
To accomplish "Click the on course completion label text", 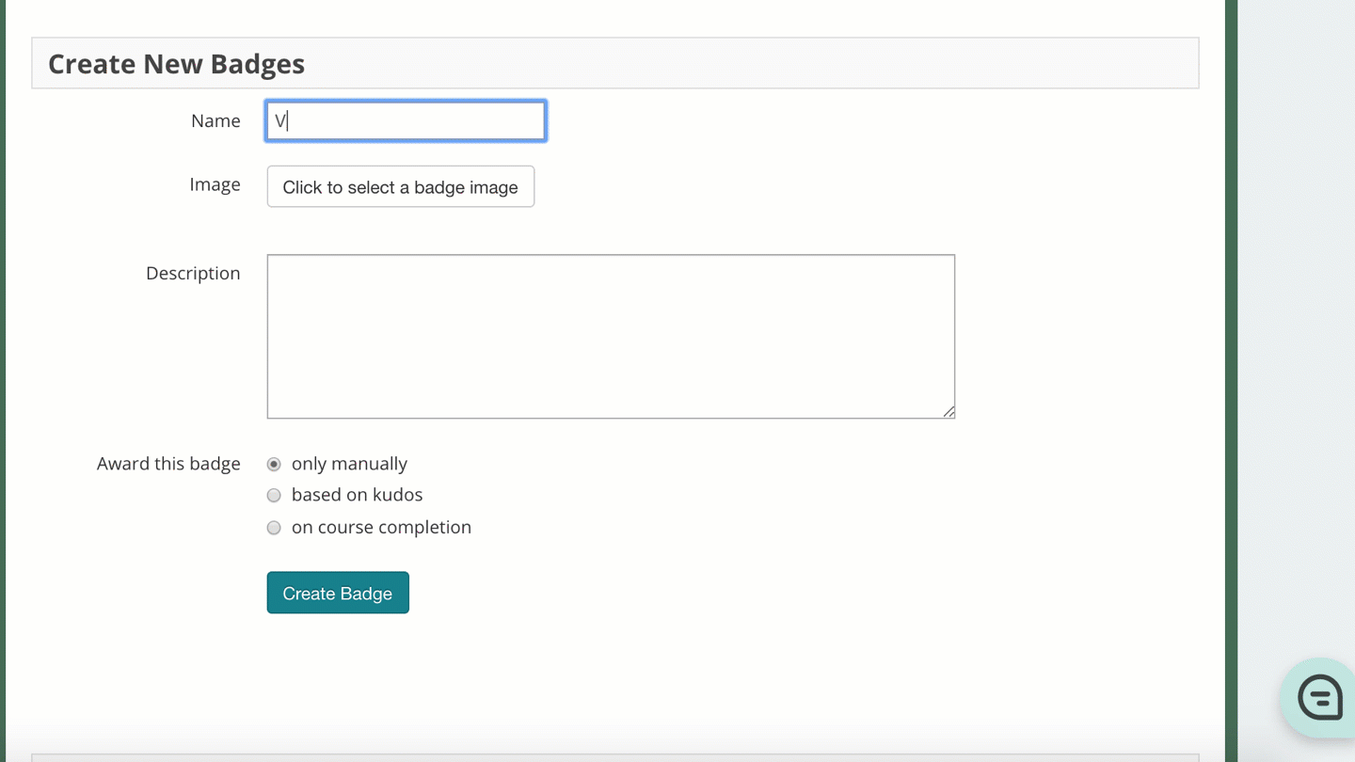I will tap(381, 528).
